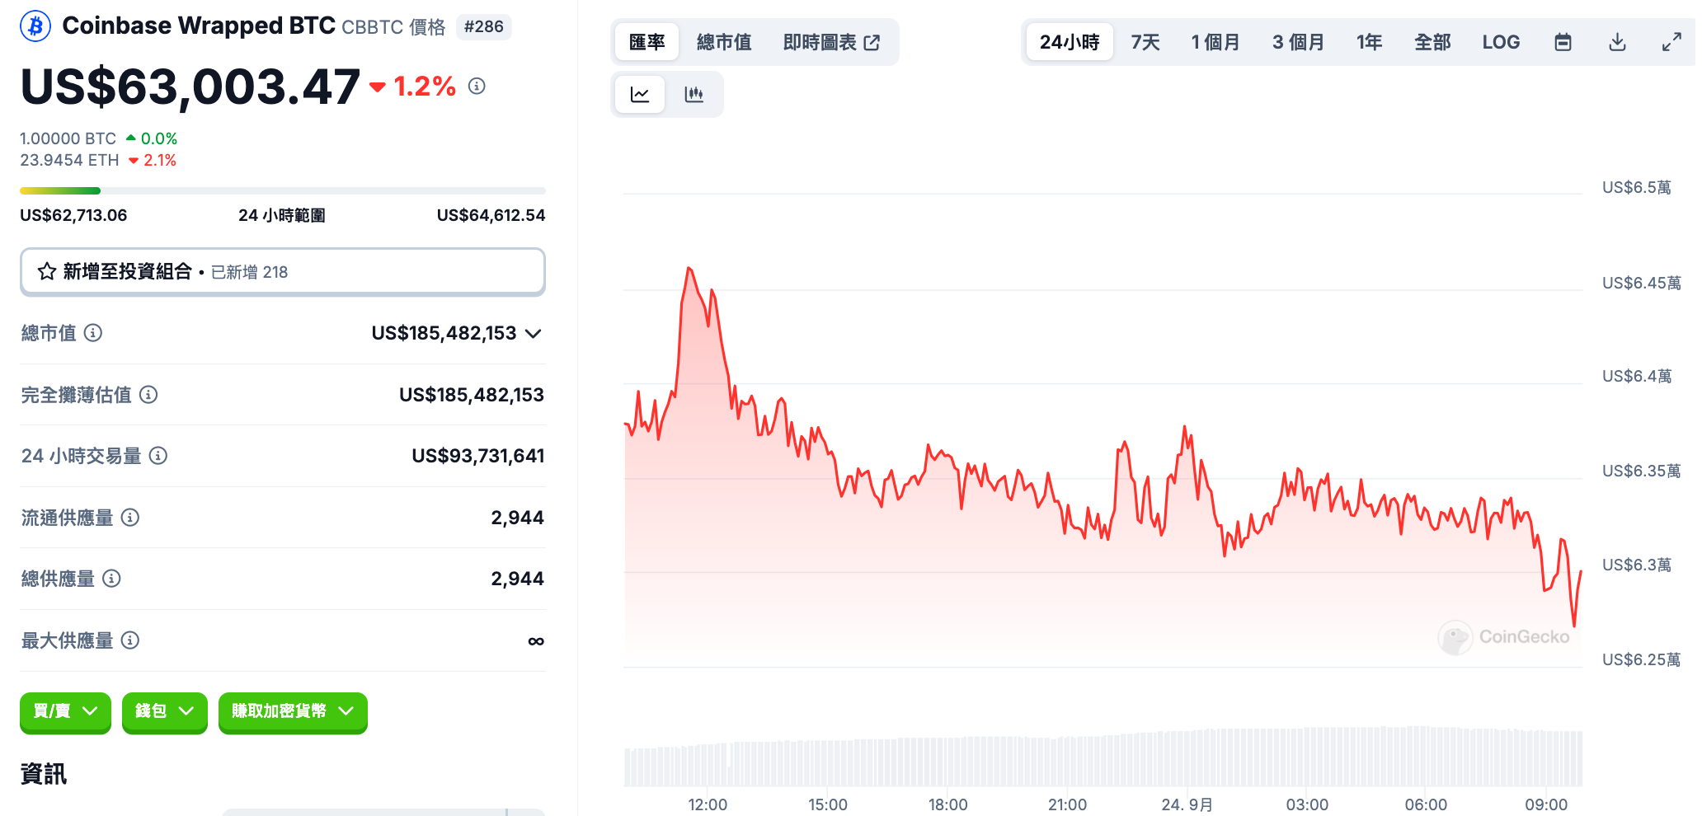Click the 24h low US$62,713.06
This screenshot has width=1702, height=816.
pyautogui.click(x=73, y=215)
